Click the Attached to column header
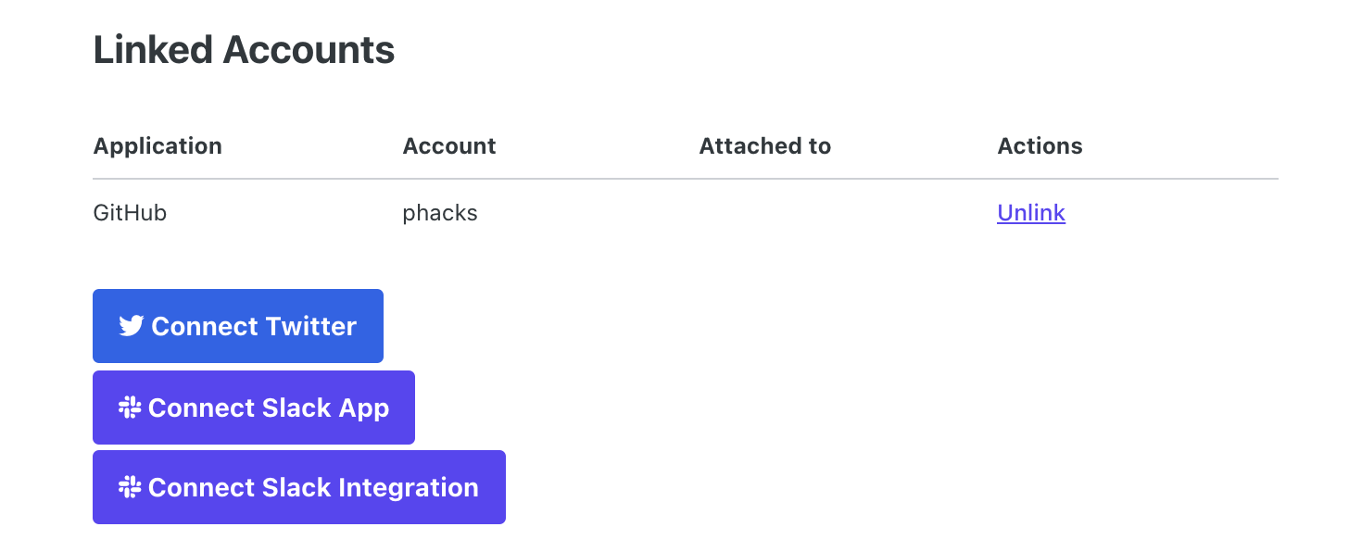 click(x=765, y=146)
